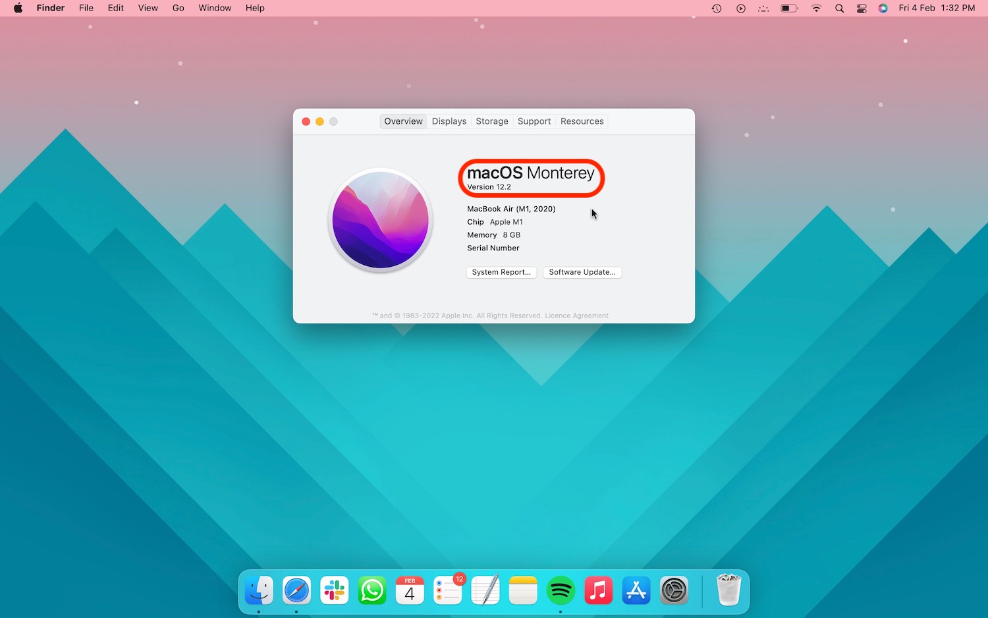Open the App Store
The image size is (988, 618).
pos(636,590)
